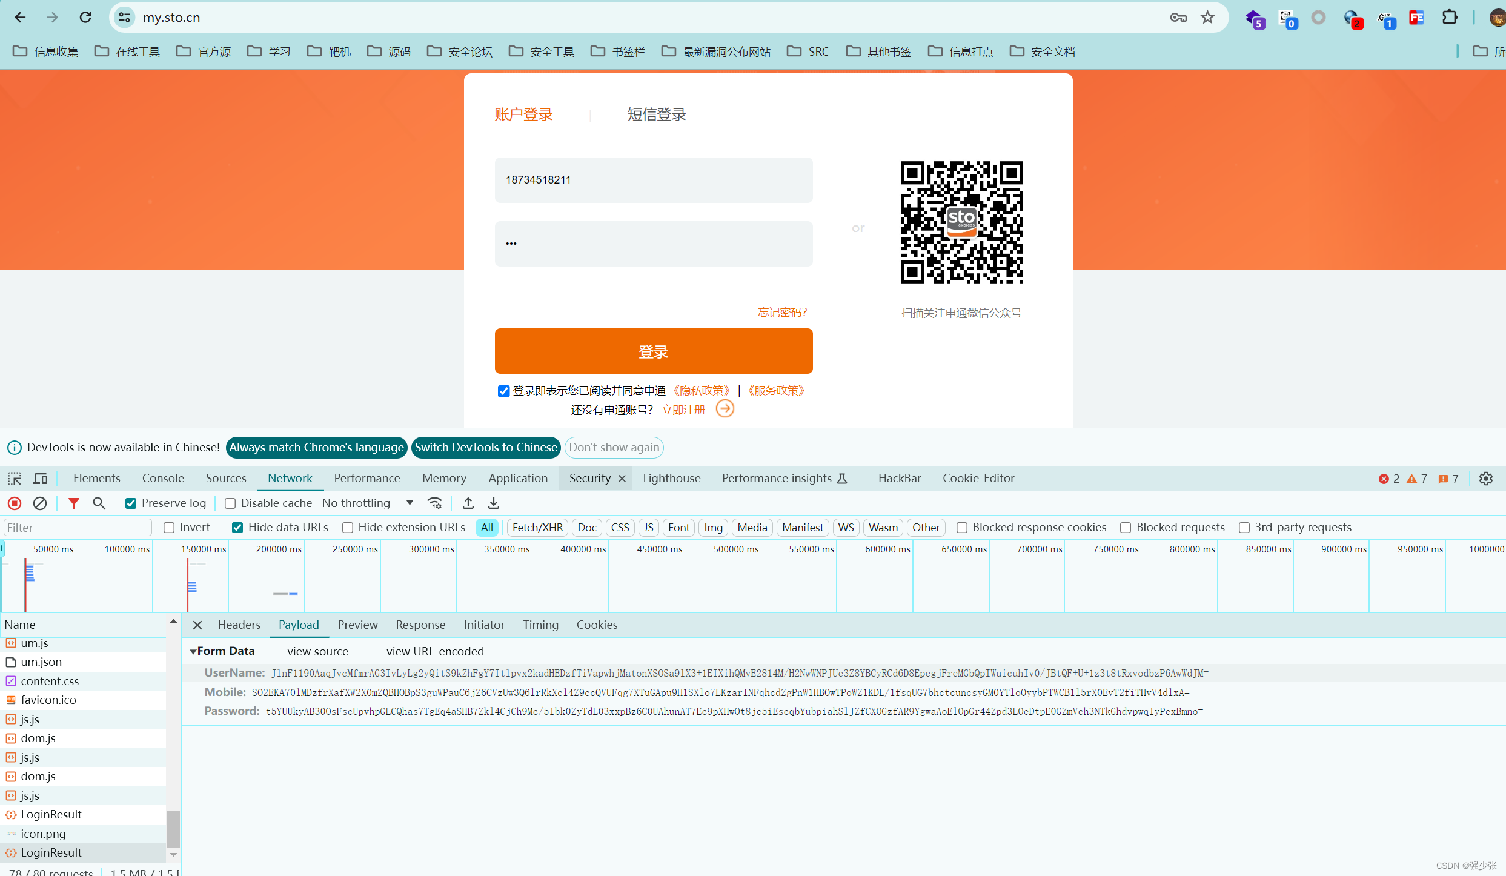Click the Export HAR download icon
1506x876 pixels.
click(x=494, y=503)
